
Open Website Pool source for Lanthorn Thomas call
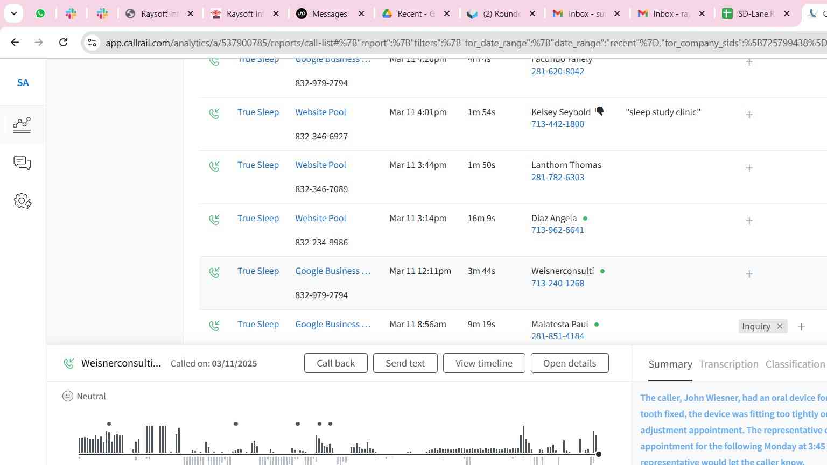320,165
